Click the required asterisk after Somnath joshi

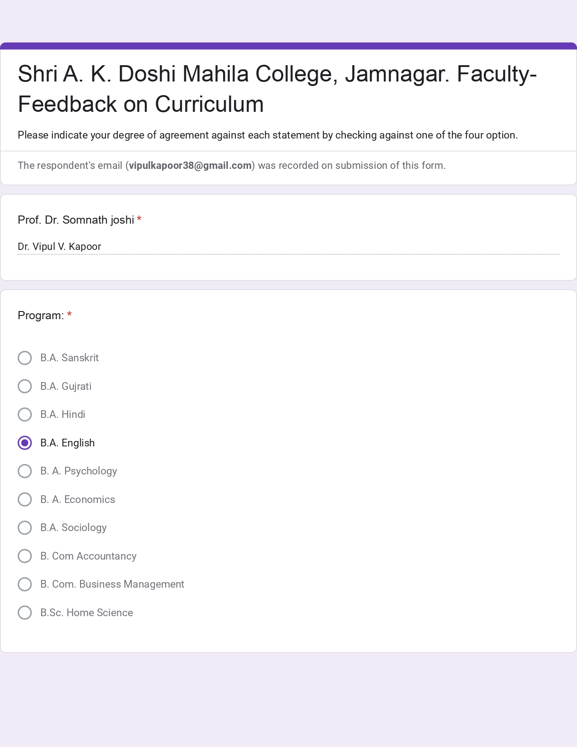tap(139, 219)
